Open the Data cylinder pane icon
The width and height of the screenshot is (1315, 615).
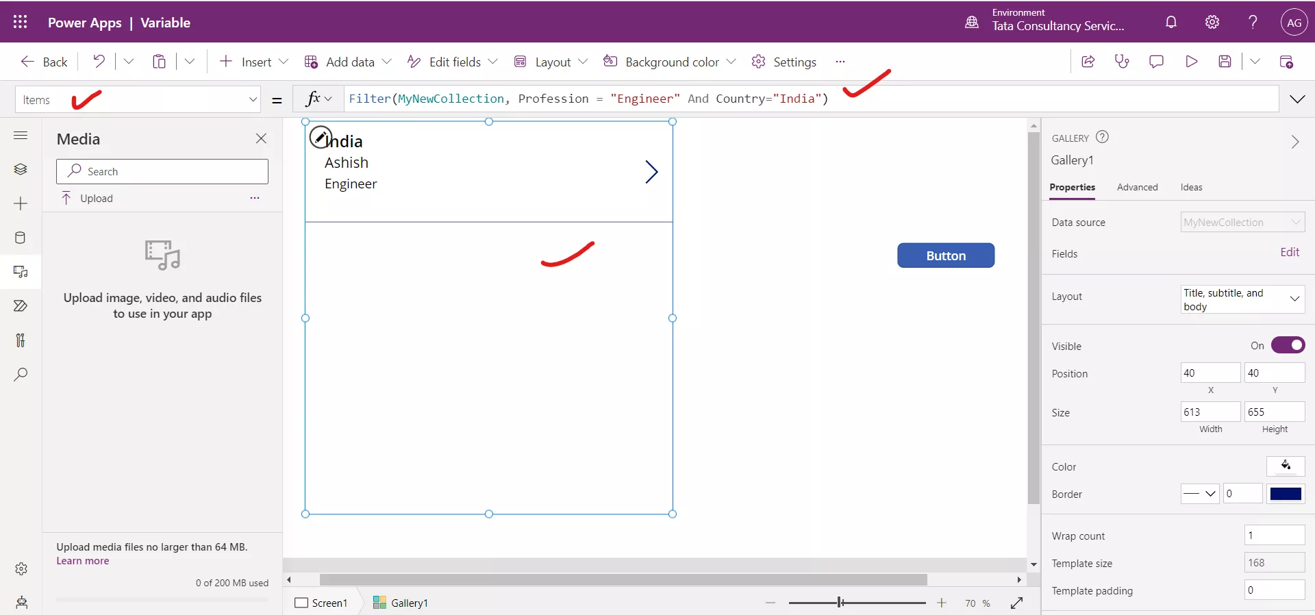pos(21,238)
